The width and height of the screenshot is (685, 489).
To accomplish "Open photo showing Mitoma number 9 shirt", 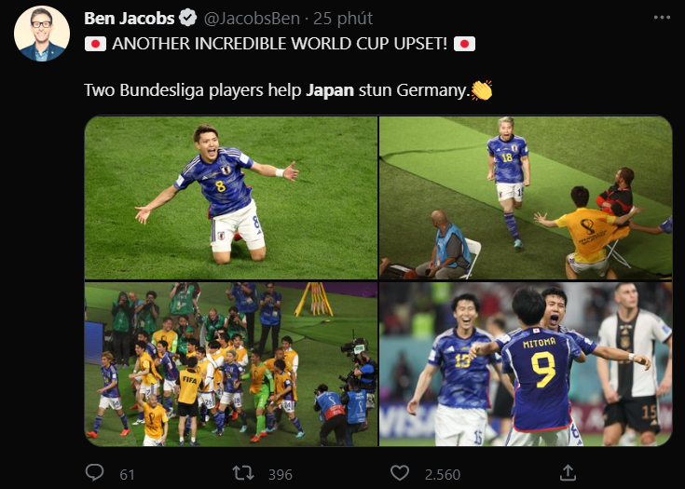I will click(526, 364).
